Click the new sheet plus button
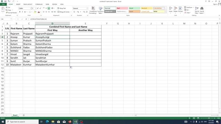 click(x=24, y=115)
